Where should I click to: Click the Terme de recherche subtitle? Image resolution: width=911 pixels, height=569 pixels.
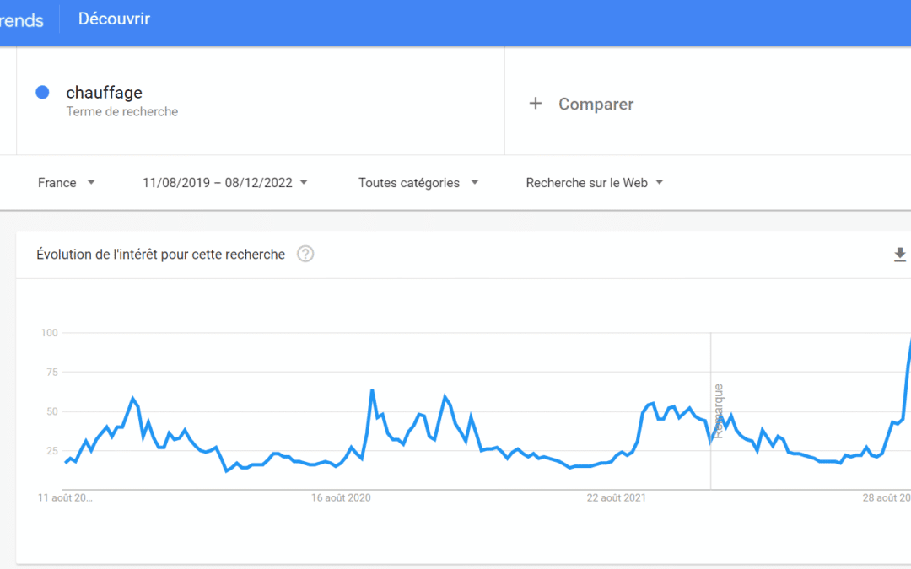coord(122,111)
